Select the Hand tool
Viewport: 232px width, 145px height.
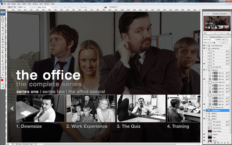(x=3, y=72)
